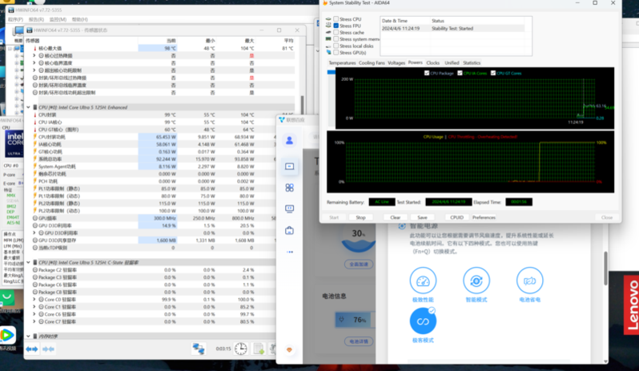The width and height of the screenshot is (639, 371).
Task: Click the log file icon with green plus
Action: tap(259, 349)
